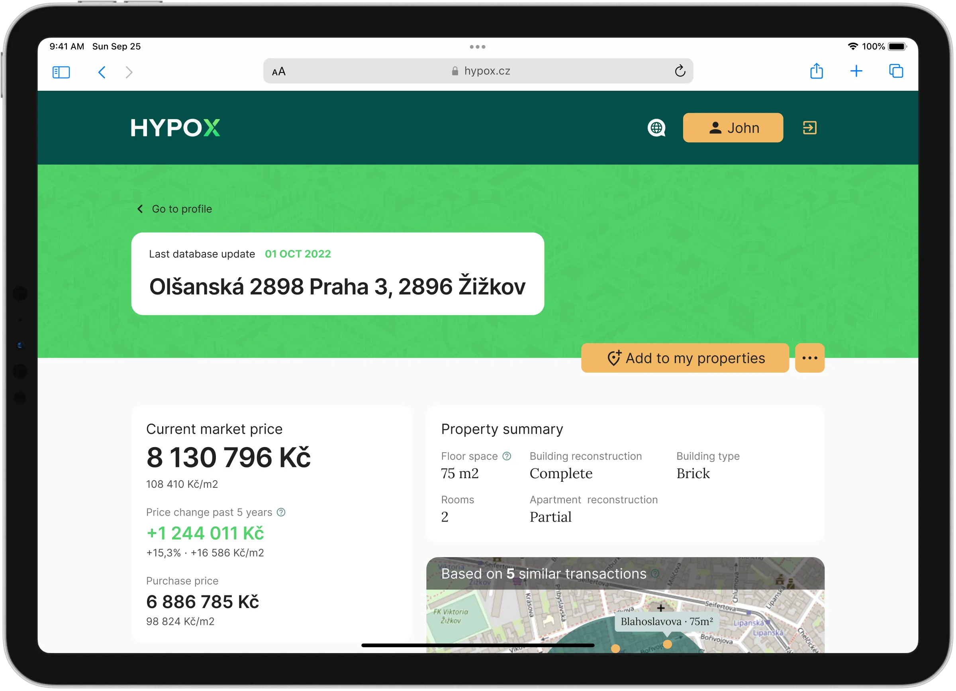Click the 'Complete' building reconstruction value
This screenshot has height=691, width=956.
point(562,474)
